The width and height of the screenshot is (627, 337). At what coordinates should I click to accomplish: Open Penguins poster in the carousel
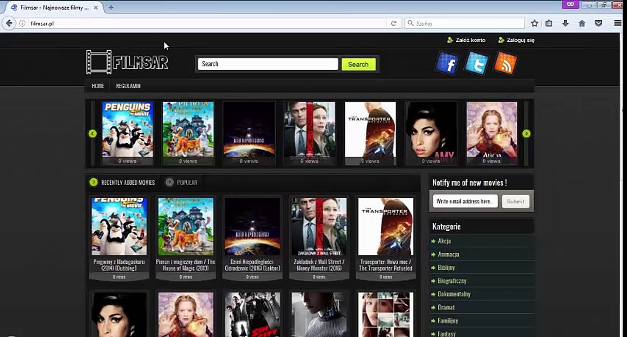pyautogui.click(x=128, y=133)
